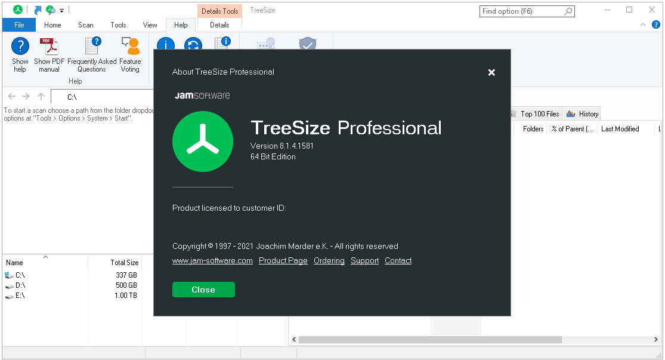Navigate back with the left arrow

click(12, 96)
